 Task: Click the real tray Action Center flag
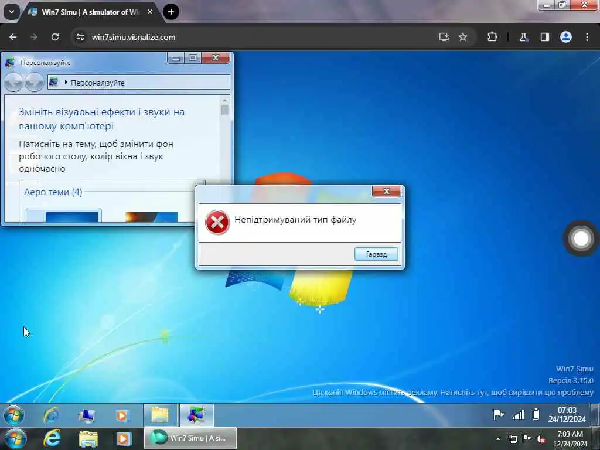click(x=527, y=438)
